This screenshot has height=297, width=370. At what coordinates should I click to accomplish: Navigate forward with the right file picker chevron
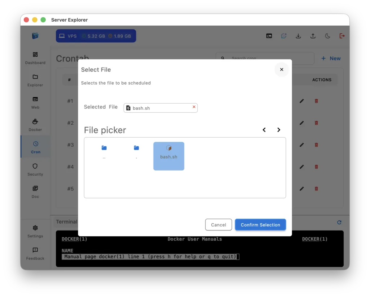tap(279, 130)
